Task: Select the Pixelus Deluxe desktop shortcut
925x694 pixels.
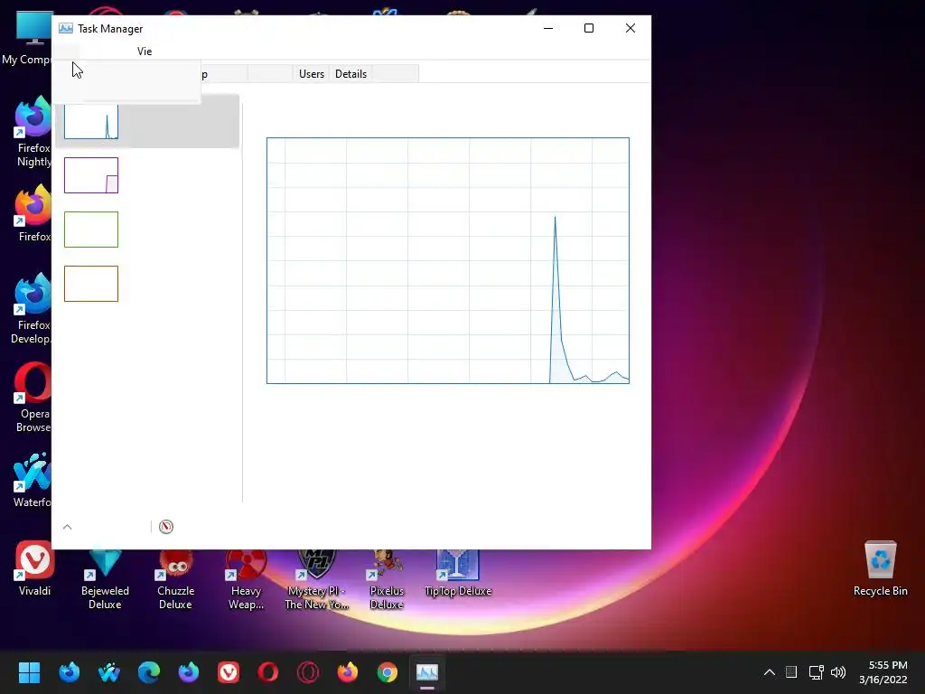Action: [387, 579]
